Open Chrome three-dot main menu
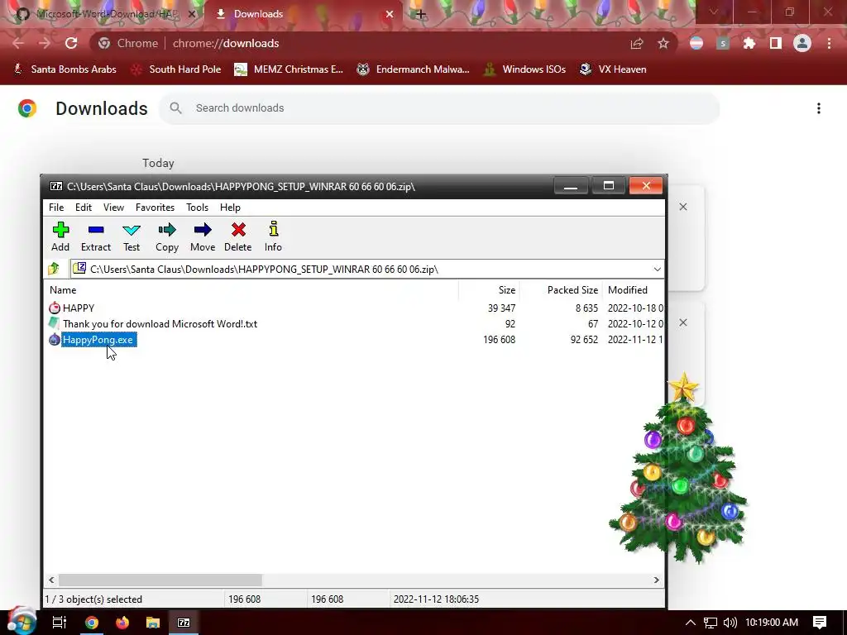 pyautogui.click(x=829, y=43)
